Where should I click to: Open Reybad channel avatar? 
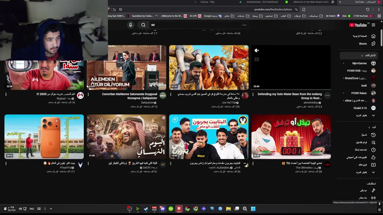[x=80, y=96]
